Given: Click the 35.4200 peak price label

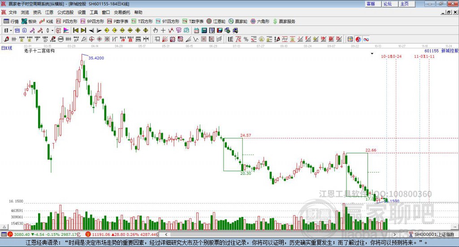Looking at the screenshot, I should coord(96,58).
